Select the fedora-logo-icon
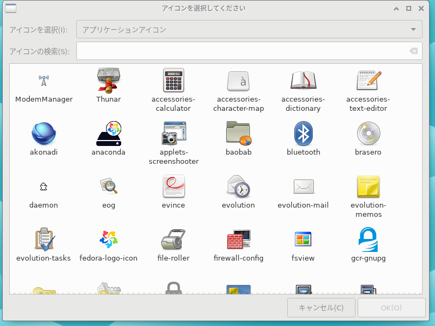435x326 pixels. 108,239
